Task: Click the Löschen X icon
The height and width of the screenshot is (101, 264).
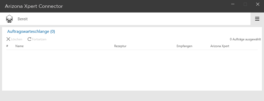Action: (x=8, y=39)
